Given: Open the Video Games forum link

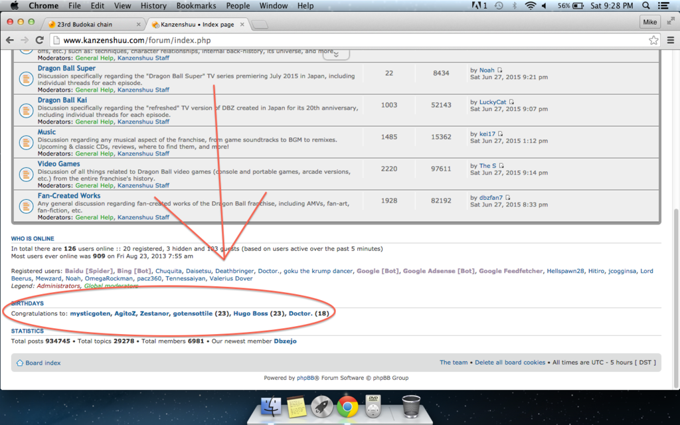Looking at the screenshot, I should (x=58, y=164).
